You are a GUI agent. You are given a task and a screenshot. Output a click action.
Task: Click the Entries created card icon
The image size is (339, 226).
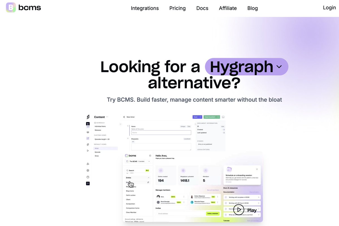161,170
